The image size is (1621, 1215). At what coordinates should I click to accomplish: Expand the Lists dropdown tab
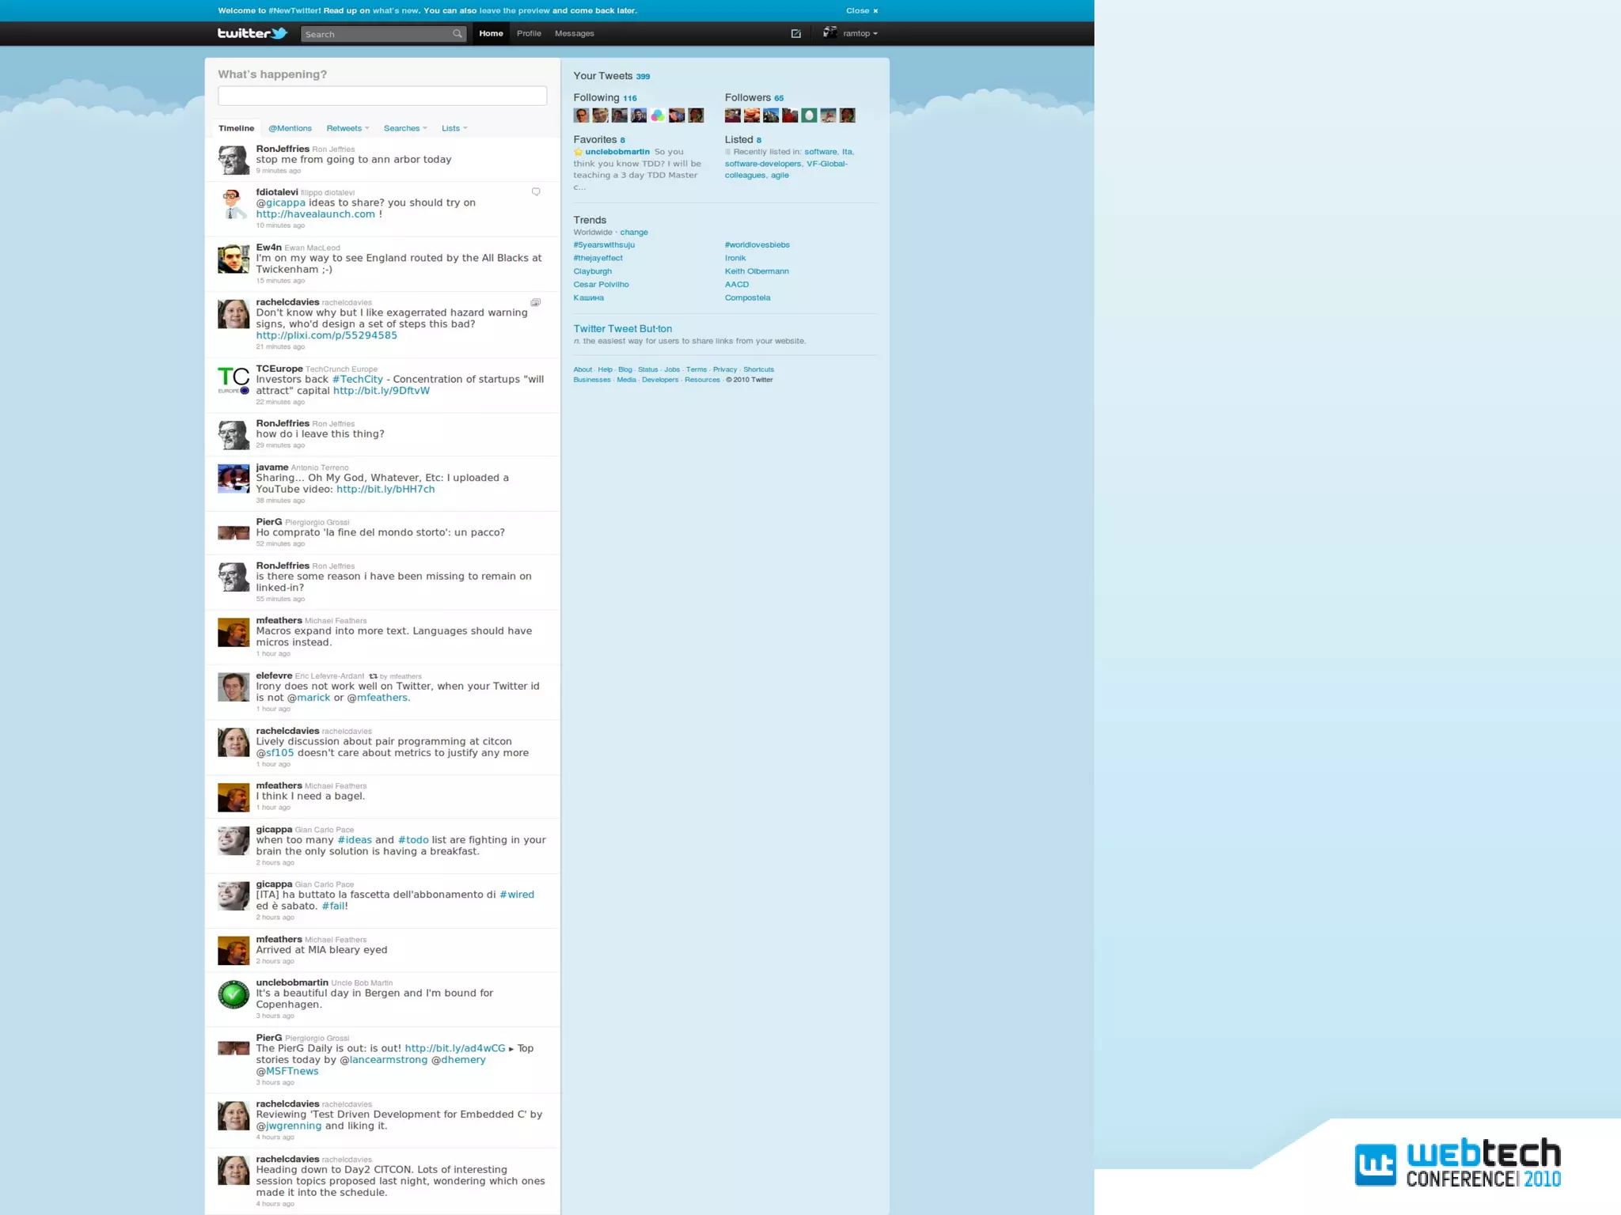pyautogui.click(x=454, y=128)
